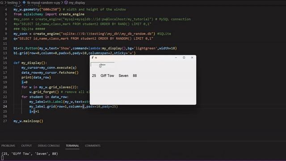Click 'my_w.geometry("600x250")' code
The height and width of the screenshot is (161, 286).
(x=37, y=9)
